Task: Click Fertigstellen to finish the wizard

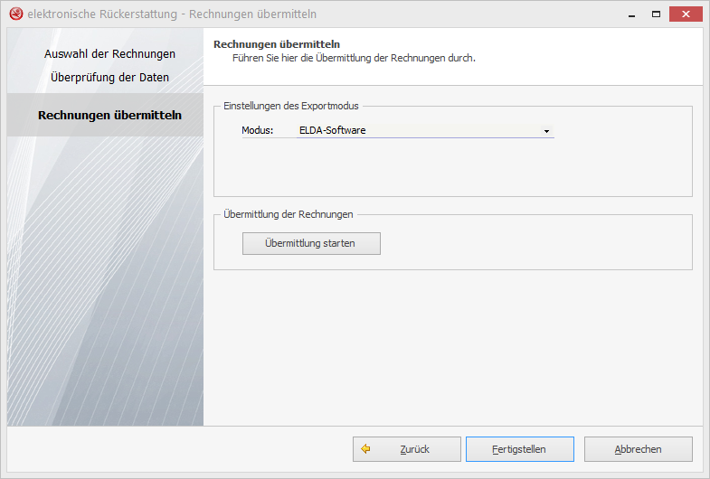Action: 519,449
